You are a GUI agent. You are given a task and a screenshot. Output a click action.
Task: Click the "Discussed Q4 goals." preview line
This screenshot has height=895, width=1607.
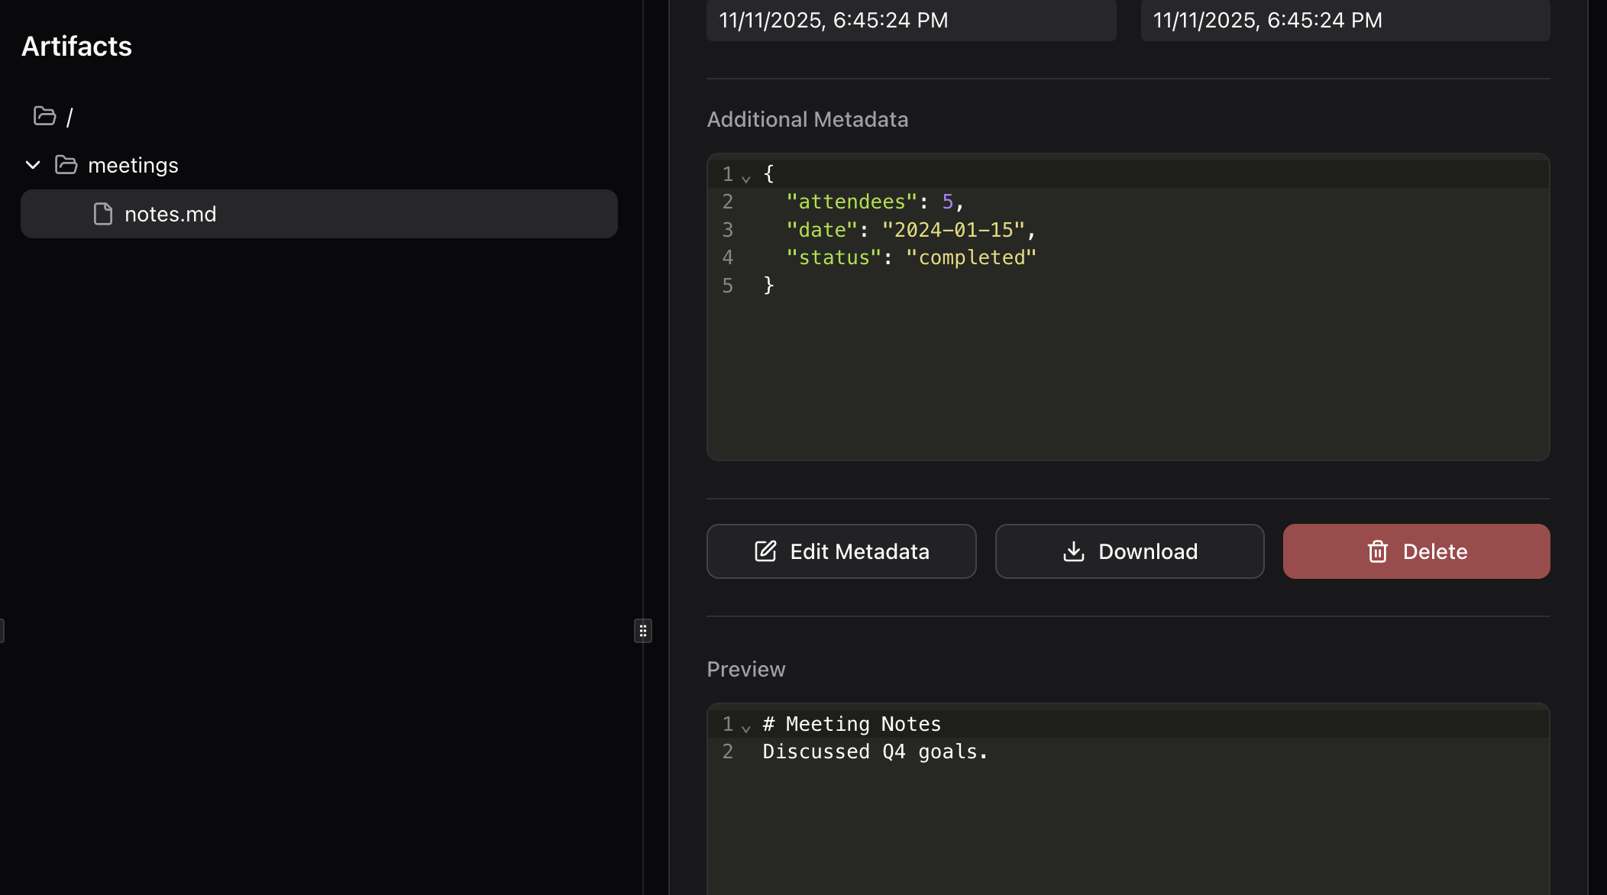coord(875,752)
